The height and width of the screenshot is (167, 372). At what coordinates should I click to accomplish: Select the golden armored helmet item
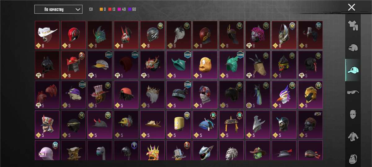point(311,95)
